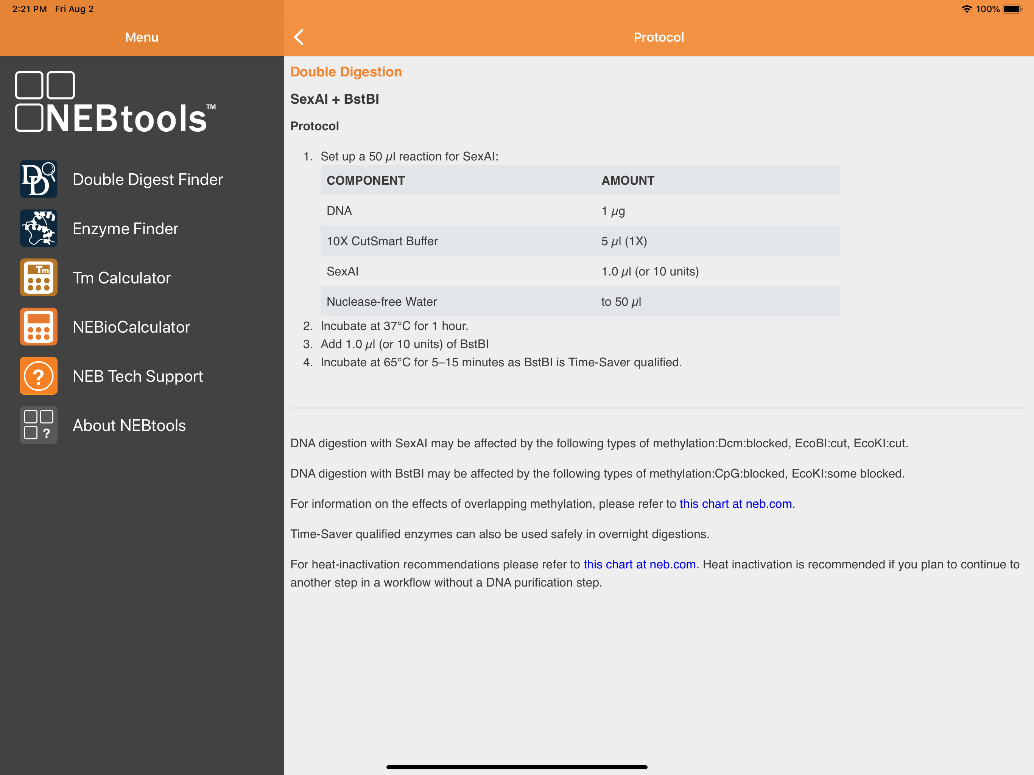This screenshot has height=775, width=1034.
Task: Select NEBioCalculator menu label
Action: click(x=131, y=327)
